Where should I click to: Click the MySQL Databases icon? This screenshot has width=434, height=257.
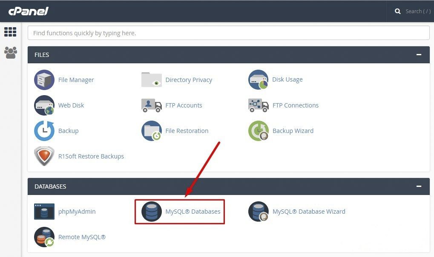pos(151,212)
